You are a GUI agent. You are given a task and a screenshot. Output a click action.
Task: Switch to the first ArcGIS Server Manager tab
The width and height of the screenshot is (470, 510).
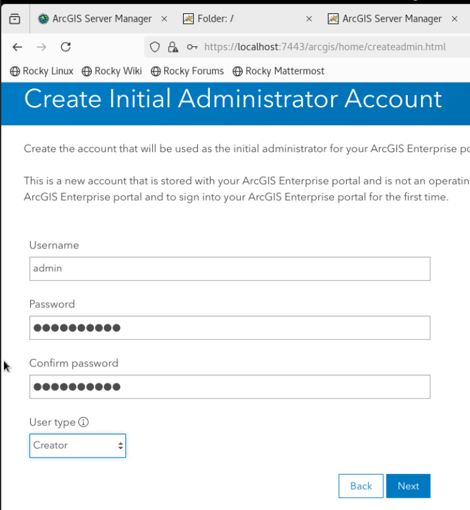tap(103, 19)
